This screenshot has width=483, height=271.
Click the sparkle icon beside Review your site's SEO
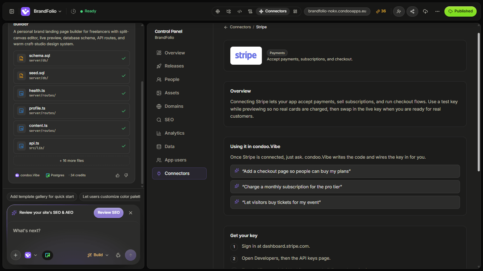click(14, 213)
